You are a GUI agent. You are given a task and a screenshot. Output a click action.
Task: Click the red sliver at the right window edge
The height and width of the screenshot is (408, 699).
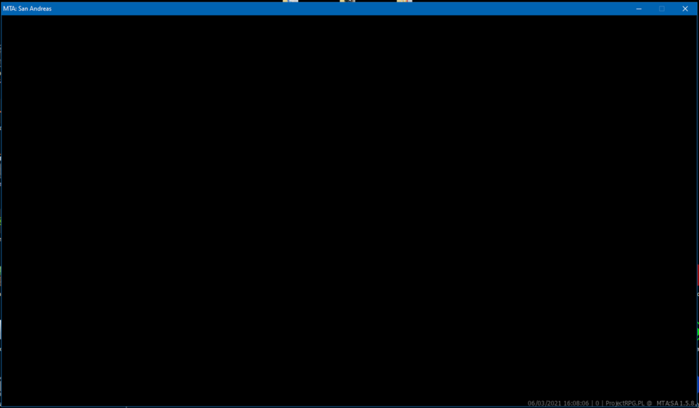point(698,274)
